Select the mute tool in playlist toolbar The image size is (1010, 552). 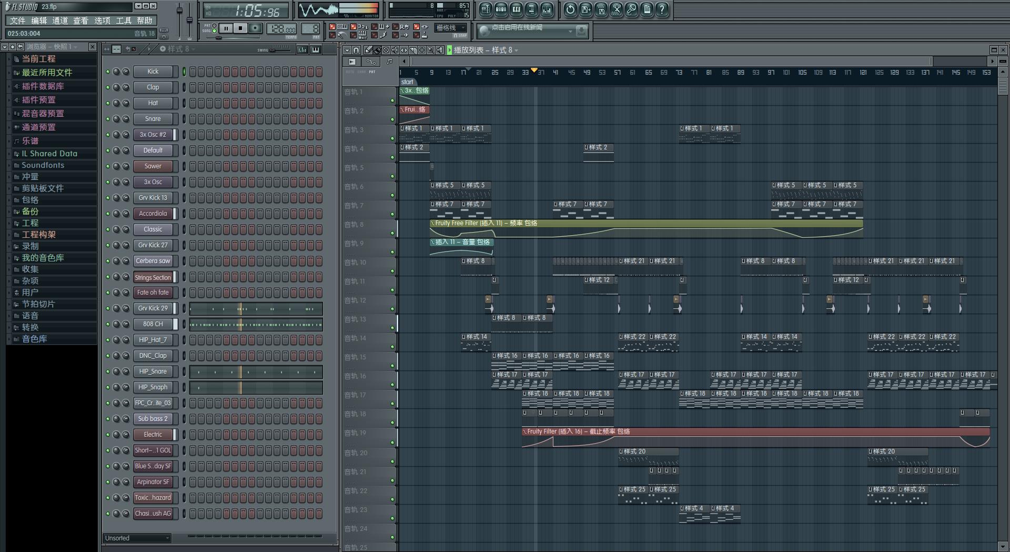coord(395,50)
